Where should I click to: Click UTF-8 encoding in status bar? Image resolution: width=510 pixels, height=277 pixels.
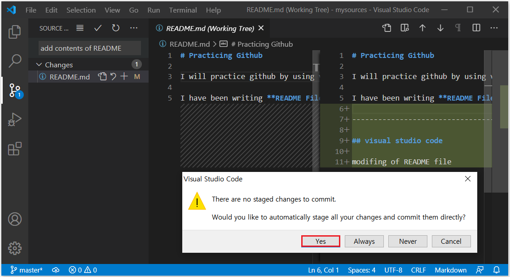(x=393, y=270)
